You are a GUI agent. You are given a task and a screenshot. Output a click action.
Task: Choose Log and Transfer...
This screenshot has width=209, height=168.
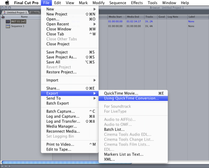pos(70,121)
